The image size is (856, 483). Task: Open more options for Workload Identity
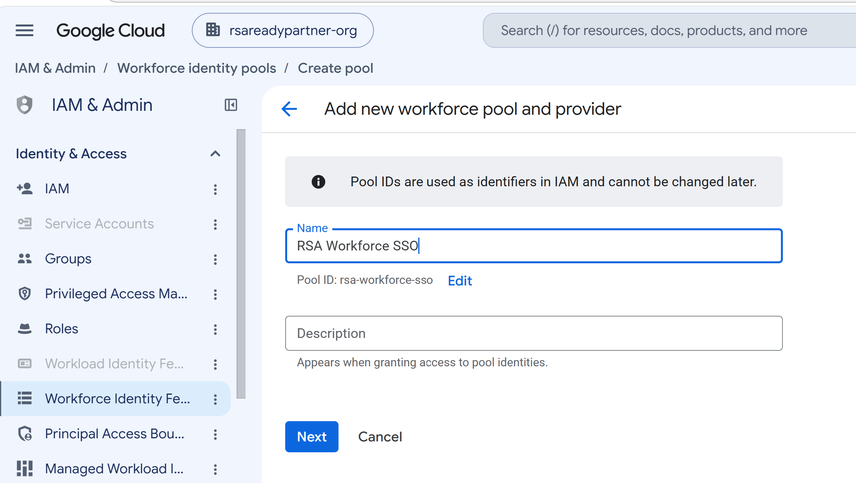pos(215,364)
